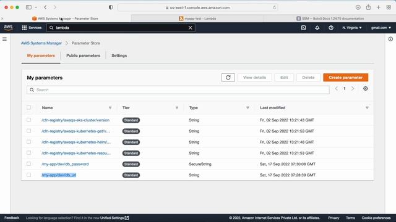Open the Services grid menu
The height and width of the screenshot is (222, 396).
(32, 28)
